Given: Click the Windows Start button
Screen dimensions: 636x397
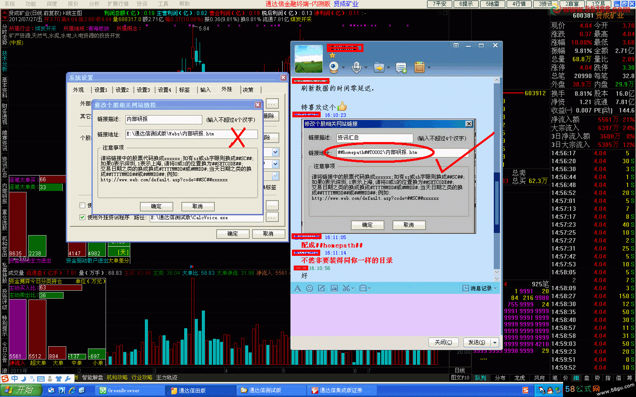Looking at the screenshot, I should point(21,390).
